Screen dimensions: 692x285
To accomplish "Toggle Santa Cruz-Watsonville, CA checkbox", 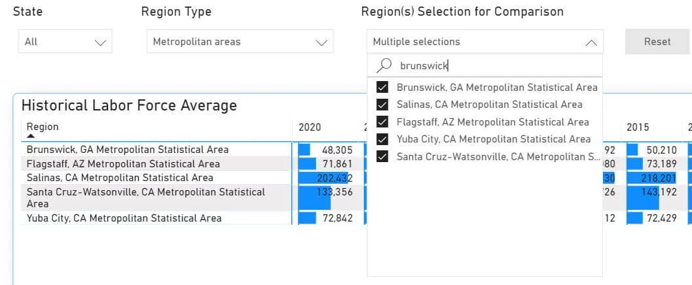I will click(x=382, y=157).
